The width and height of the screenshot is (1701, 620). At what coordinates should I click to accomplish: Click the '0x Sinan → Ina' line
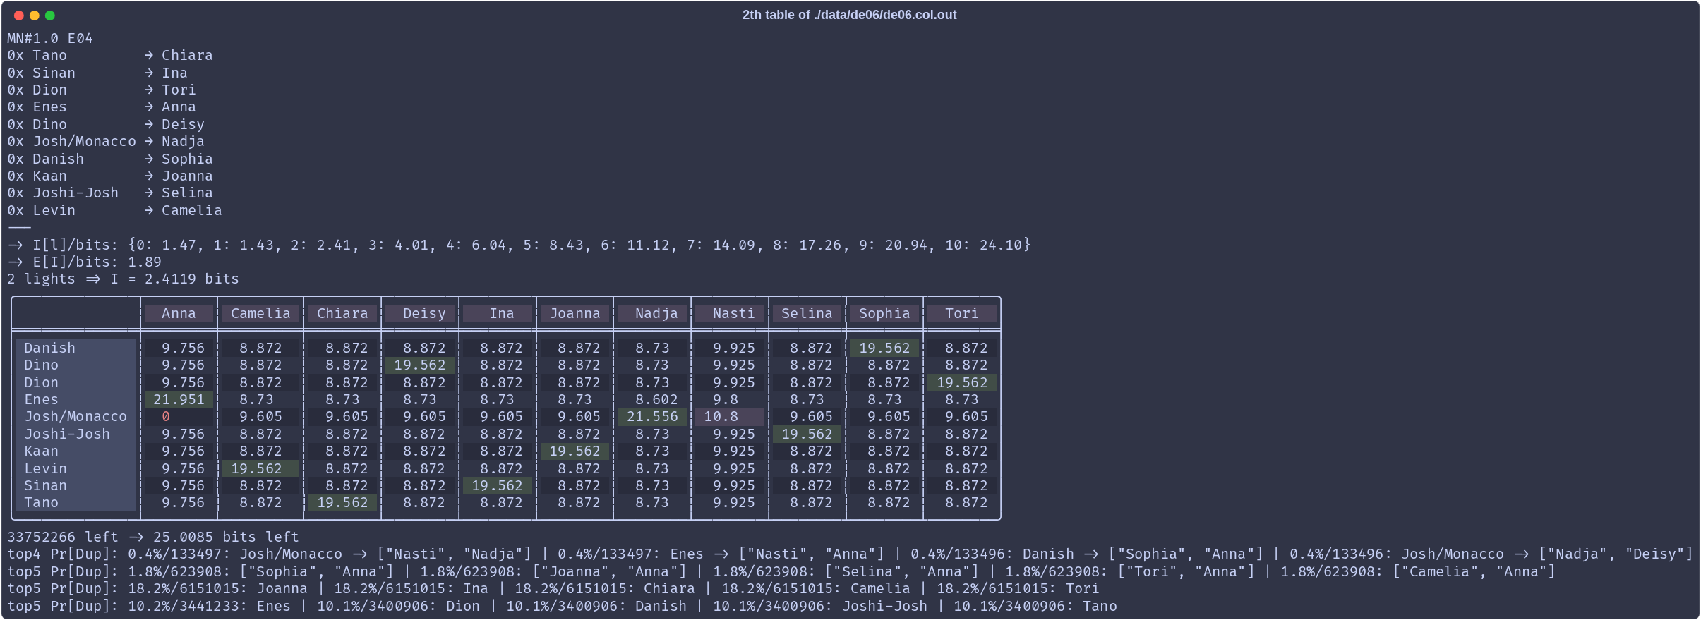[x=97, y=73]
